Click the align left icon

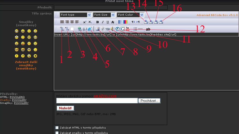coord(77,22)
